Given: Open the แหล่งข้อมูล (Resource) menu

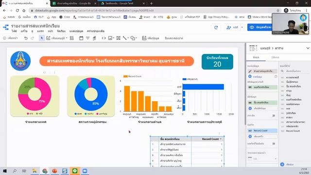Looking at the screenshot, I should [76, 31].
